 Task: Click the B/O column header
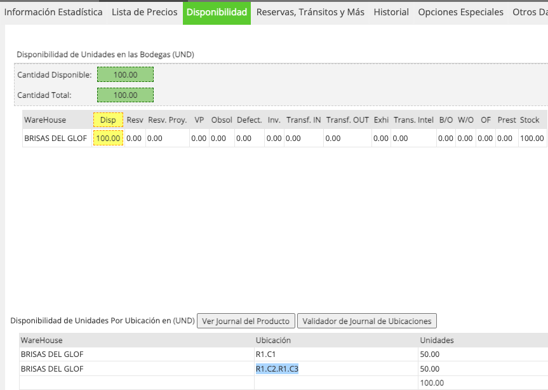point(446,120)
